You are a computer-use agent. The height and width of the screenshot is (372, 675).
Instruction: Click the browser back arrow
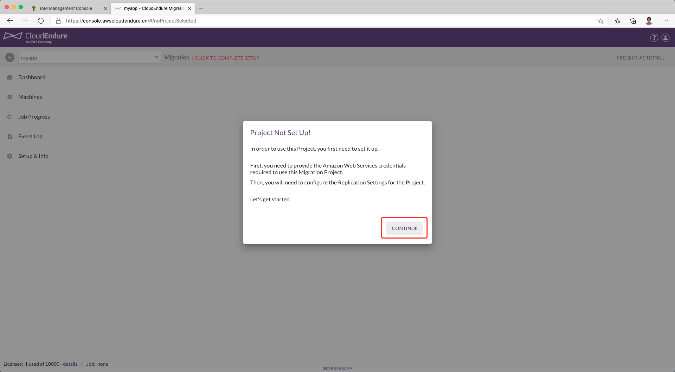(x=10, y=21)
